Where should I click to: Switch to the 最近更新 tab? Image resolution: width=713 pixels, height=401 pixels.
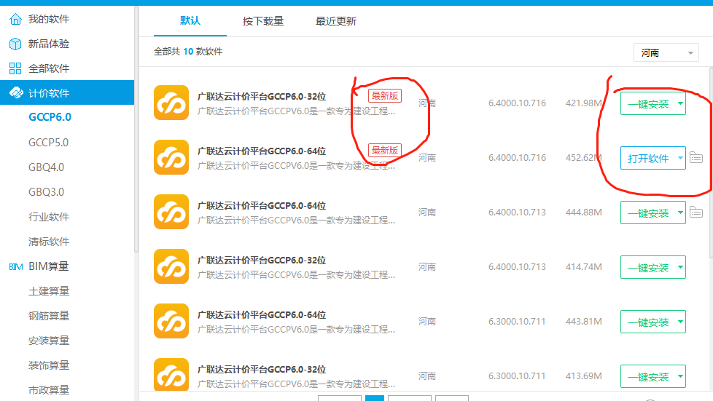pyautogui.click(x=336, y=21)
